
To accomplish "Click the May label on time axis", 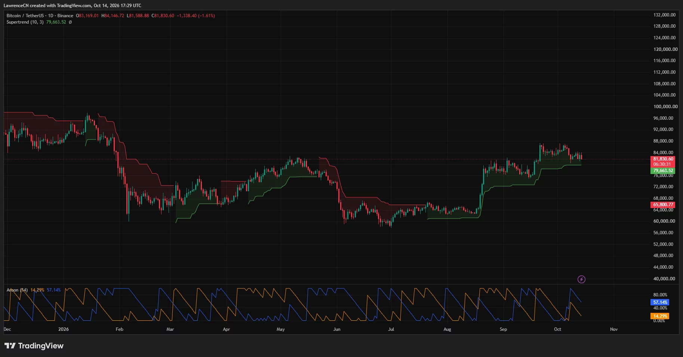I will click(x=281, y=329).
